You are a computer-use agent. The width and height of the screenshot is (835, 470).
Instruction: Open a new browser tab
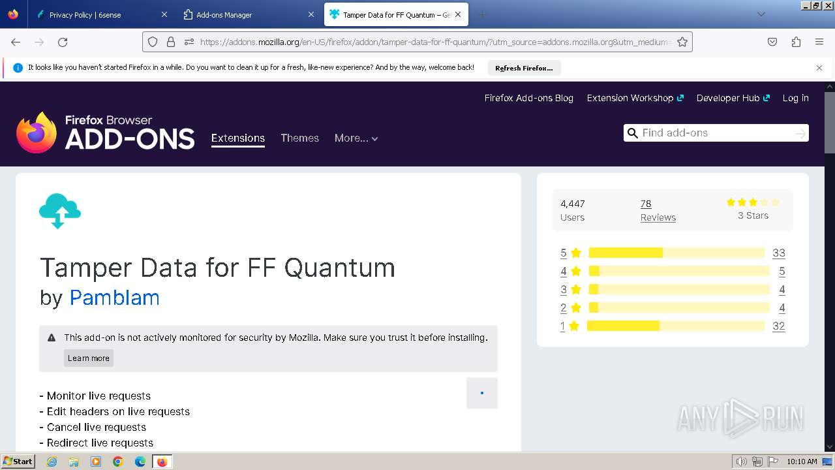tap(482, 14)
